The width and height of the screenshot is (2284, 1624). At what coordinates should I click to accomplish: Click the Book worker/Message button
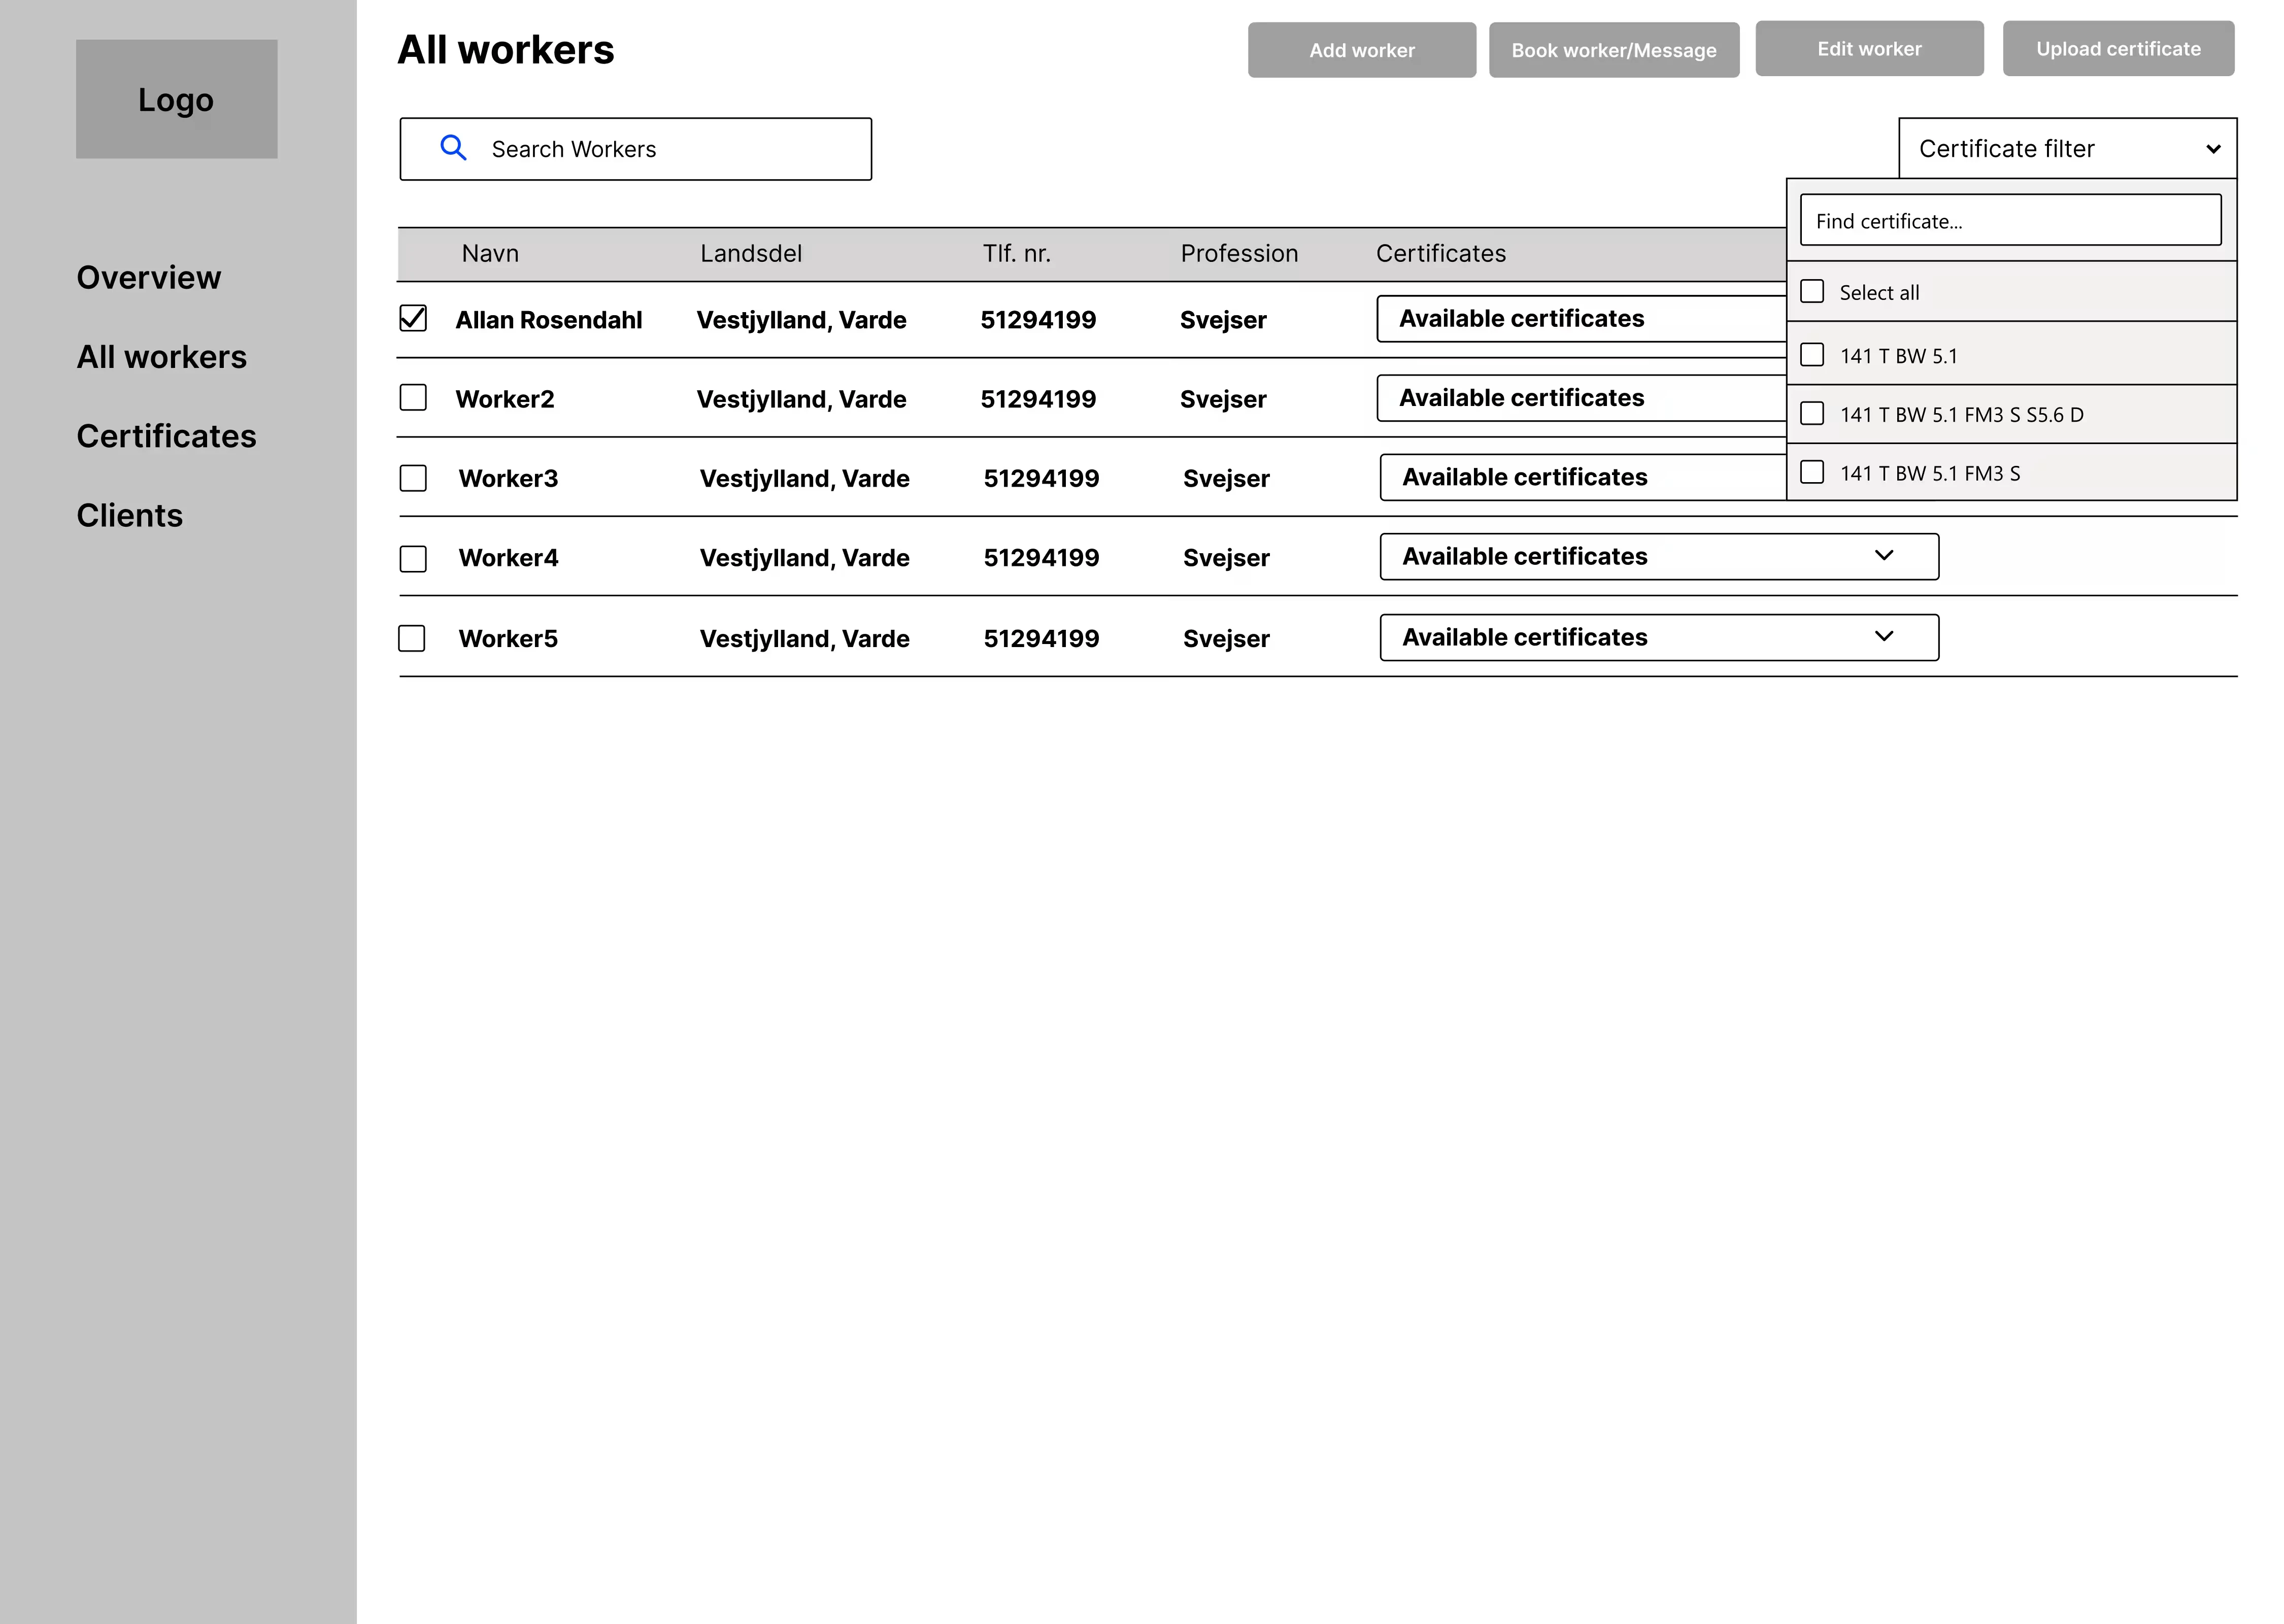[x=1613, y=50]
